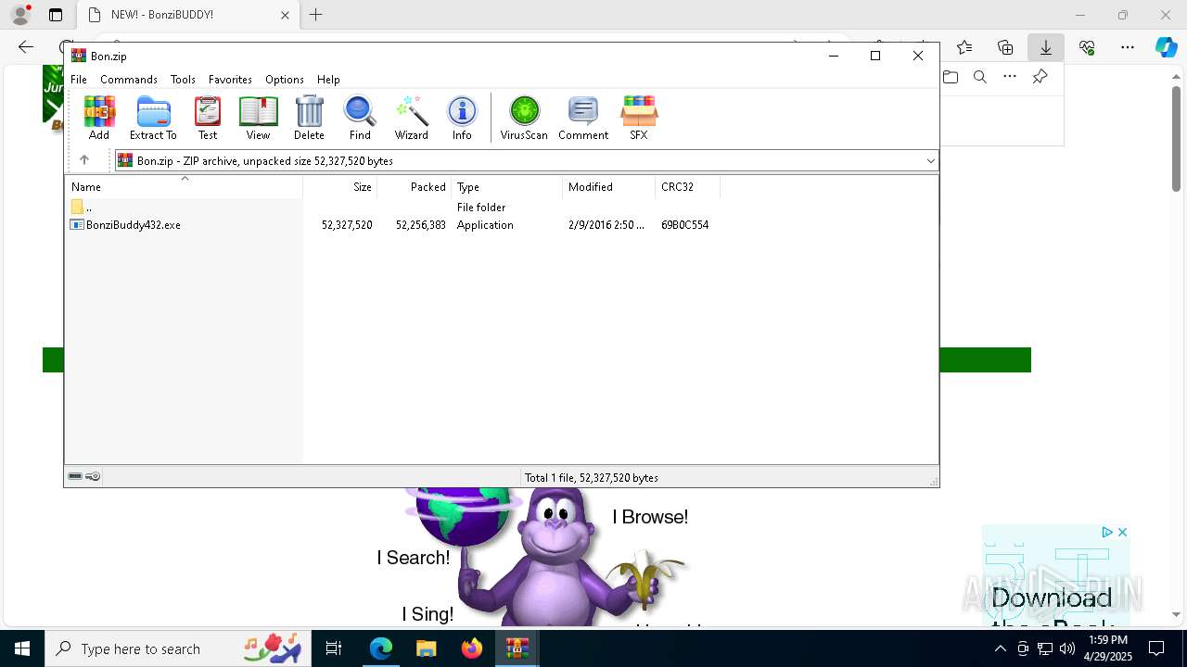This screenshot has width=1187, height=667.
Task: Sort by the CRC32 column header
Action: point(688,187)
